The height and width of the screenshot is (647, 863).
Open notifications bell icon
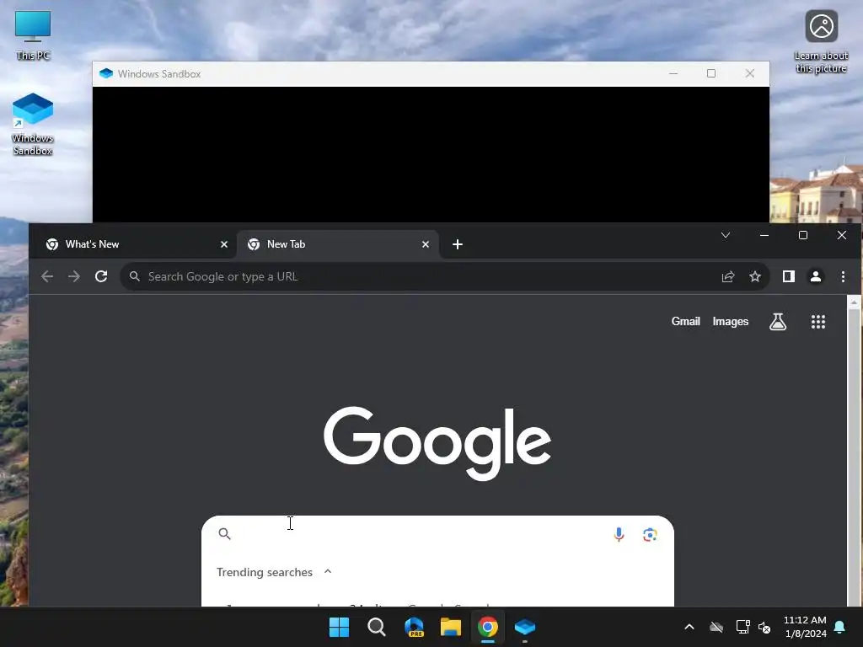[840, 627]
